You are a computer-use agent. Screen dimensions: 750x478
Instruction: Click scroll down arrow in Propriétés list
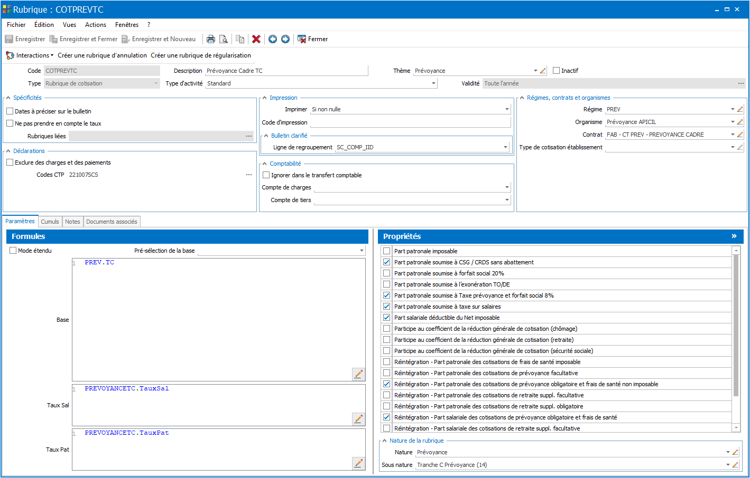[x=736, y=428]
